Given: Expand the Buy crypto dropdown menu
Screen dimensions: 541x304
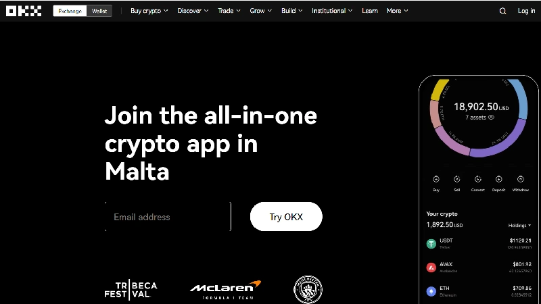Looking at the screenshot, I should [149, 11].
